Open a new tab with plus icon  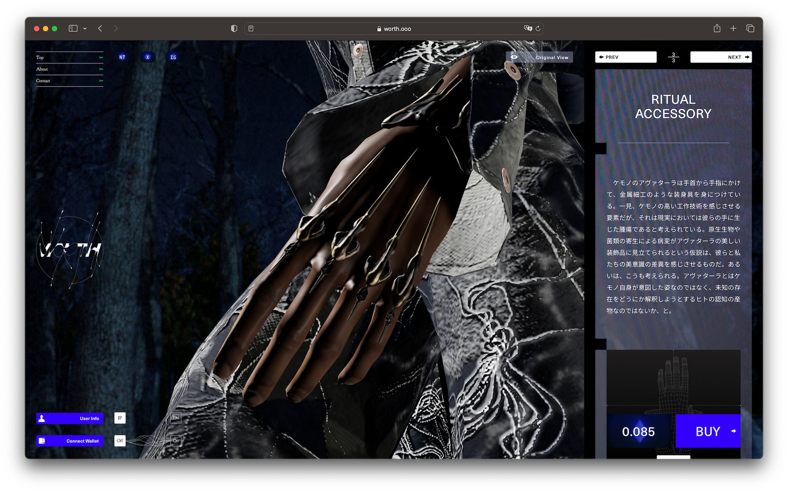coord(733,28)
